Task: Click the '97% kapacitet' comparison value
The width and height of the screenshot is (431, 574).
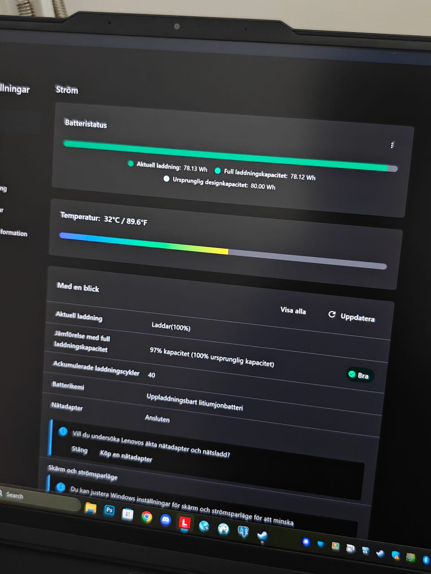Action: [211, 357]
